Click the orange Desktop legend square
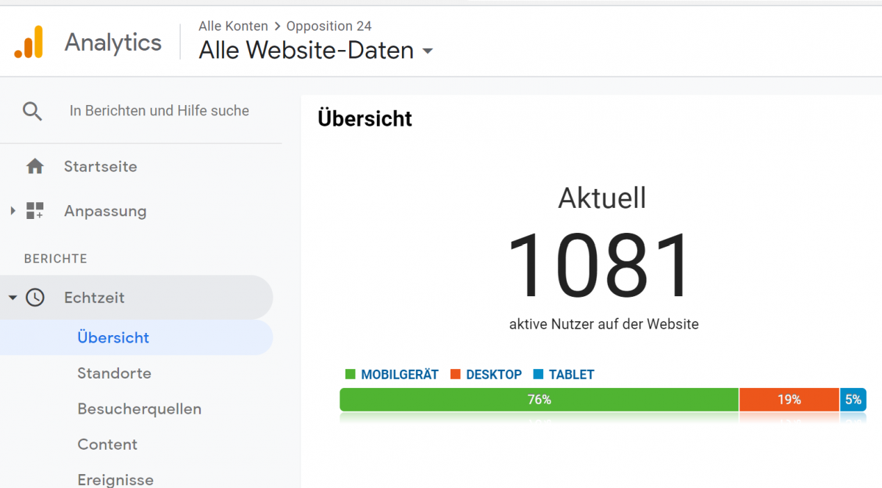This screenshot has width=882, height=488. point(455,375)
